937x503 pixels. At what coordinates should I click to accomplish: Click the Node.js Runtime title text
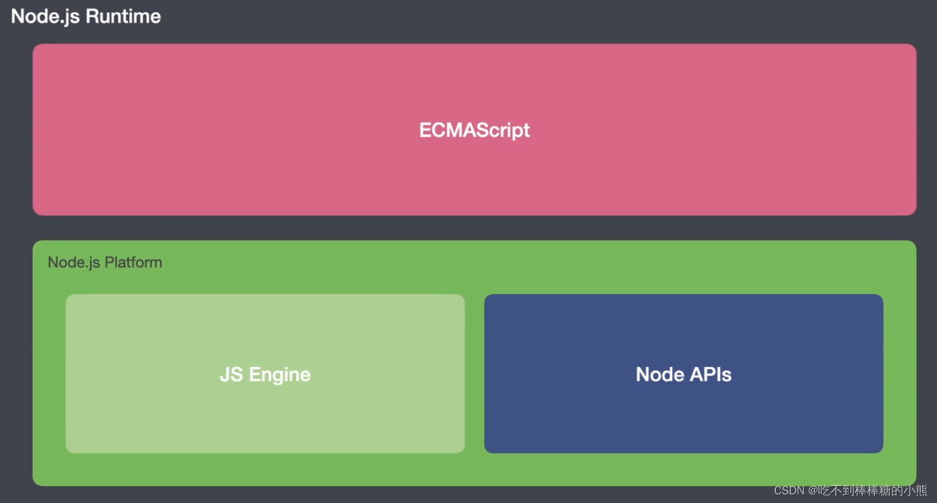click(x=85, y=16)
